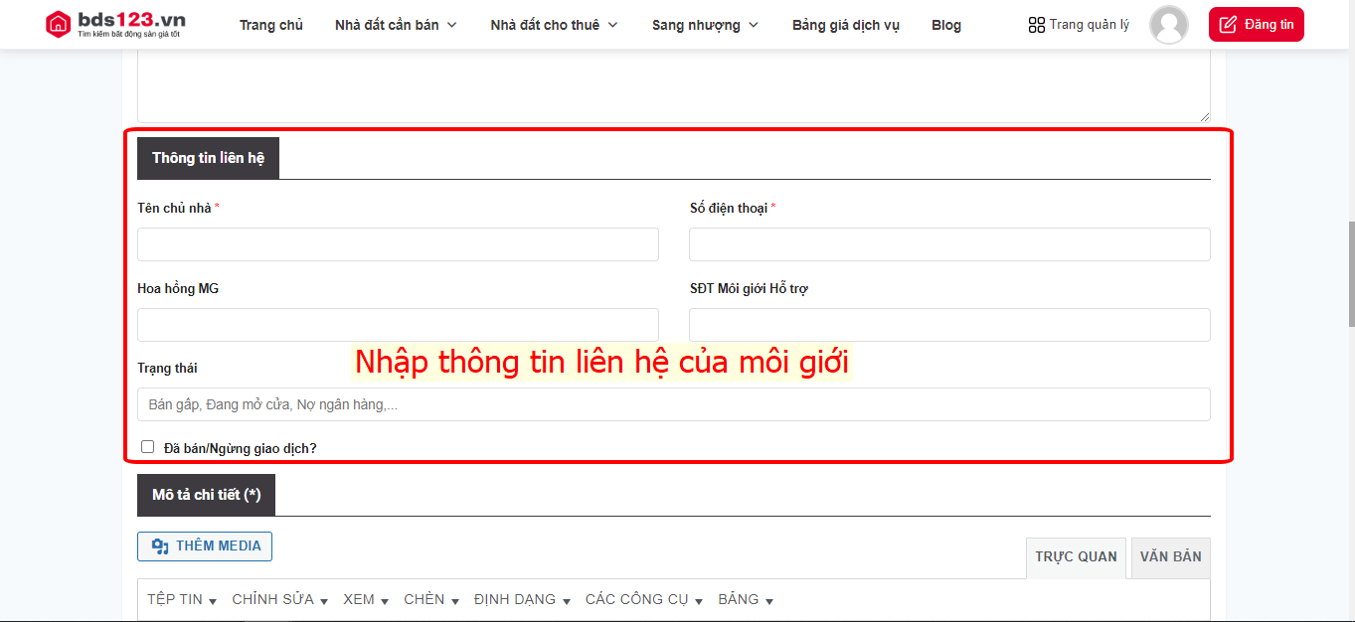Open the Bảng editor menu
Screen dimensions: 1355x622
click(746, 600)
